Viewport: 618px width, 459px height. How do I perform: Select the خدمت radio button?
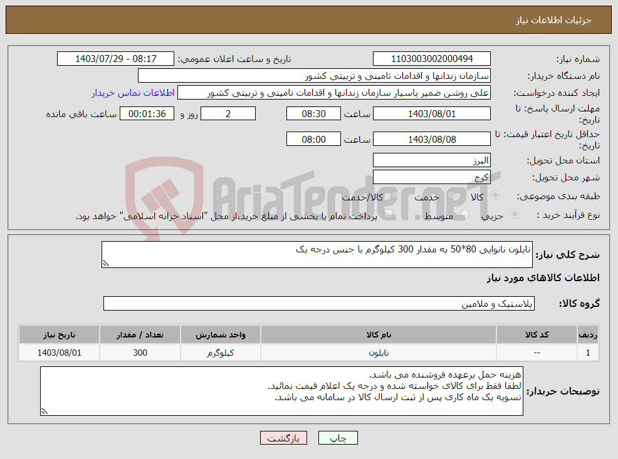451,195
